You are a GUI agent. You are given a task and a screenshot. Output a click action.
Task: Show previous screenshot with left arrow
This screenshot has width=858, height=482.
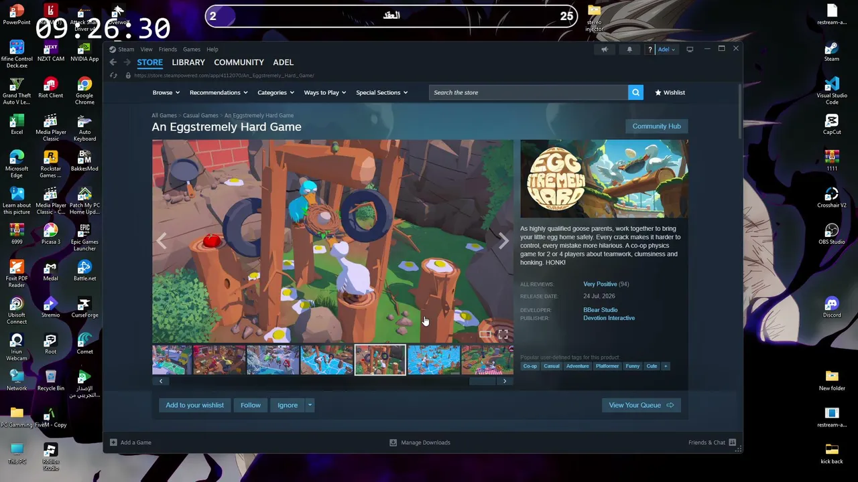tap(162, 241)
